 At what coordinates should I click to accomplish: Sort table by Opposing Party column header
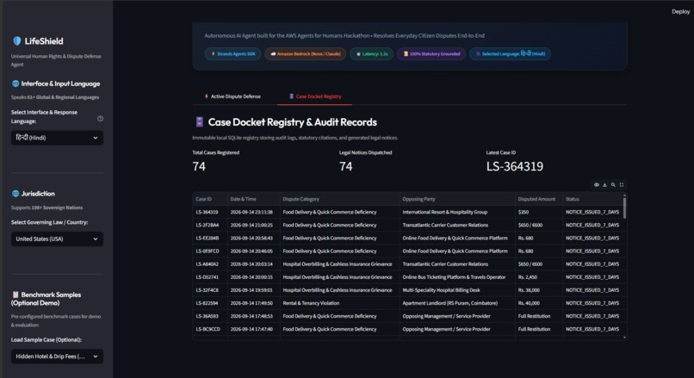457,199
